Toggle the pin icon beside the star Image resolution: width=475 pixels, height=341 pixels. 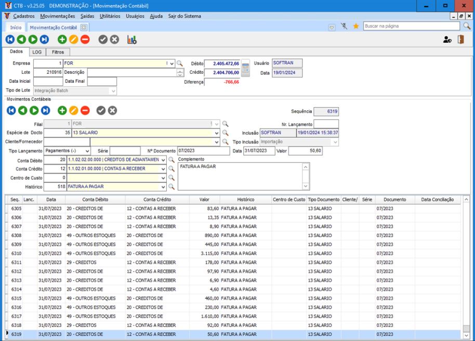tap(344, 26)
